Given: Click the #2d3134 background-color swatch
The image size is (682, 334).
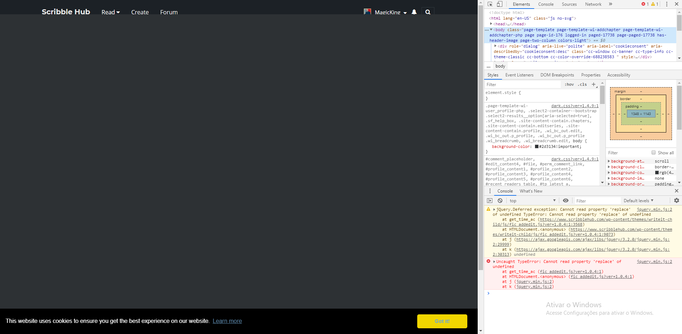Looking at the screenshot, I should point(537,147).
